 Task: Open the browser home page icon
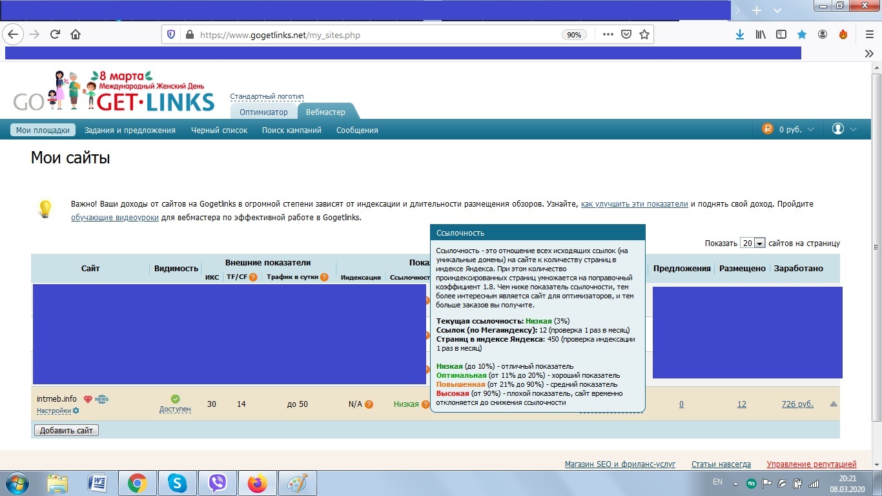[76, 34]
